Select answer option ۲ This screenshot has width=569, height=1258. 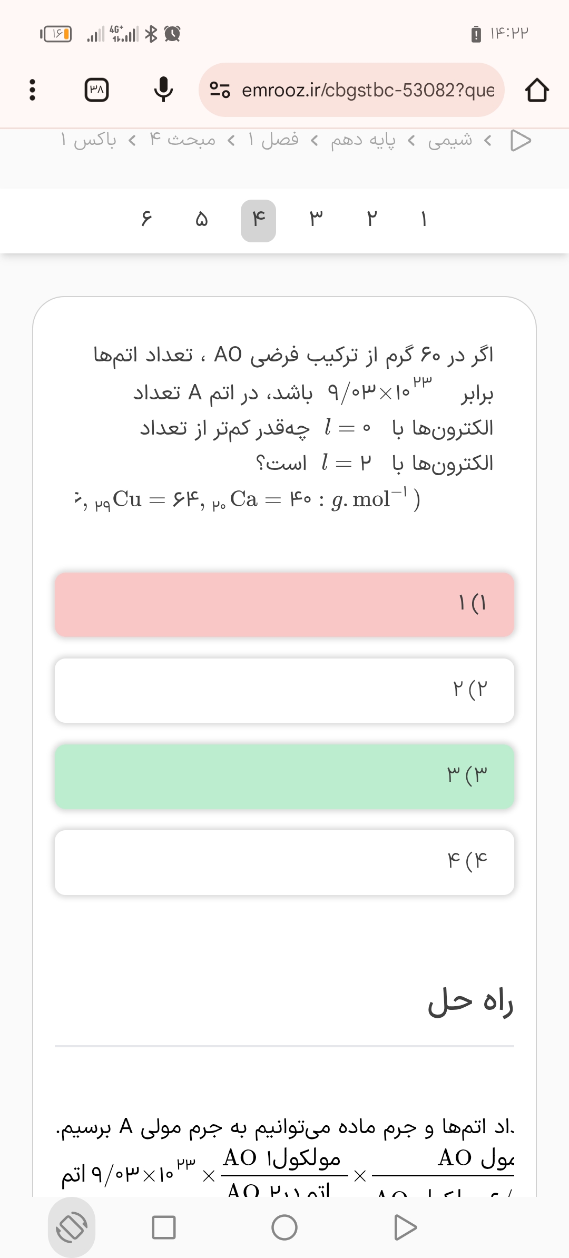tap(284, 690)
